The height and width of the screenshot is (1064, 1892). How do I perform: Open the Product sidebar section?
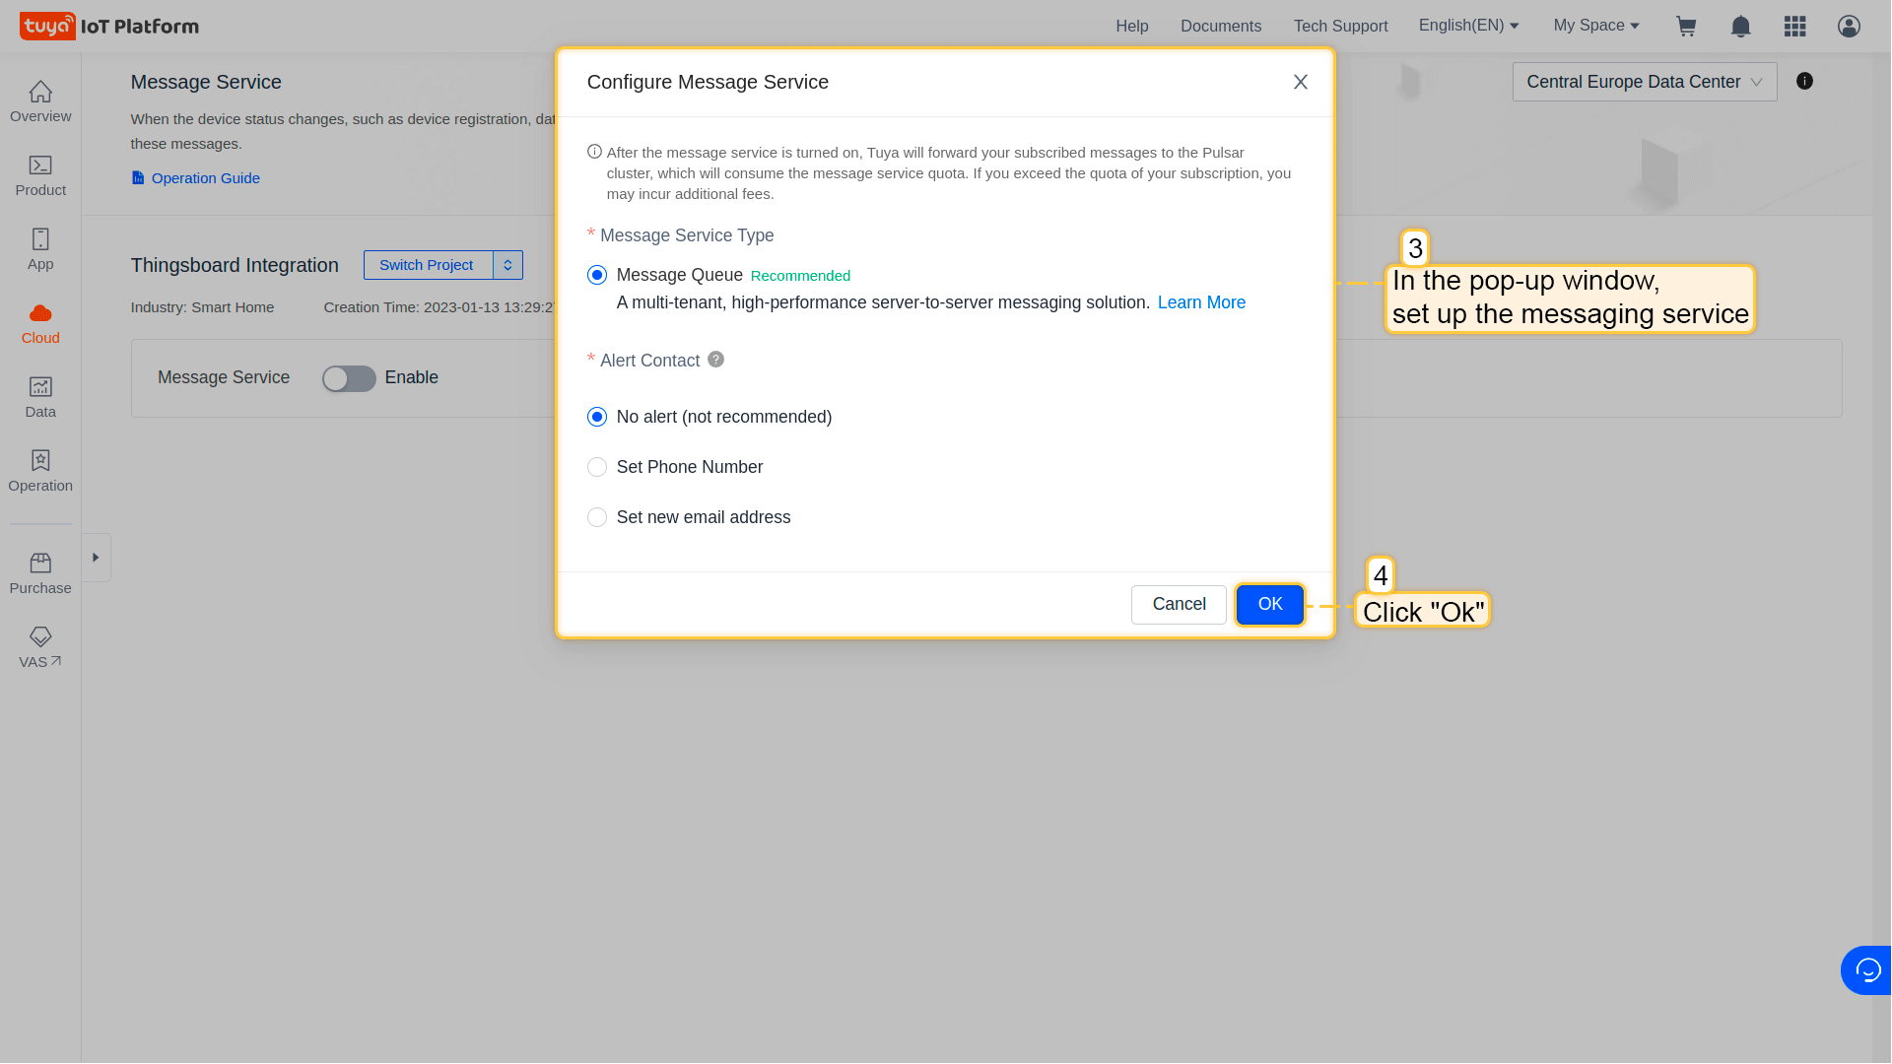(x=40, y=175)
